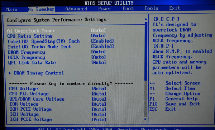The image size is (215, 130).
Task: Select CPU PLL Voltage setting
Action: coord(29,94)
